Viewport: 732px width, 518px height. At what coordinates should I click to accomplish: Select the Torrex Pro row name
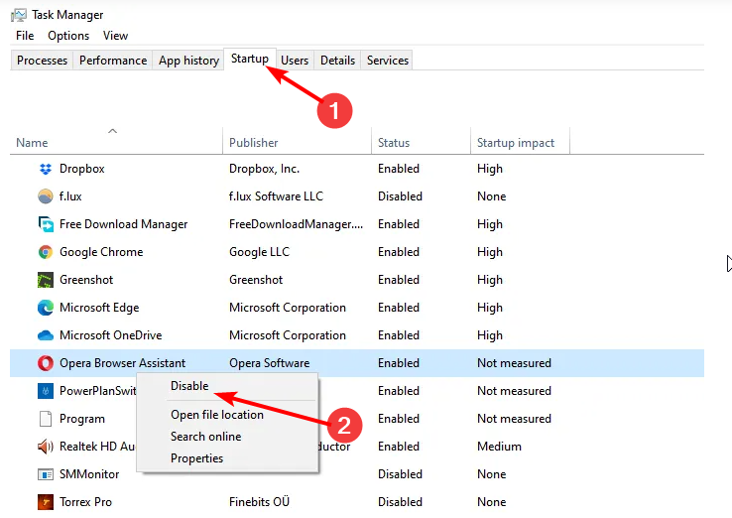tap(85, 502)
